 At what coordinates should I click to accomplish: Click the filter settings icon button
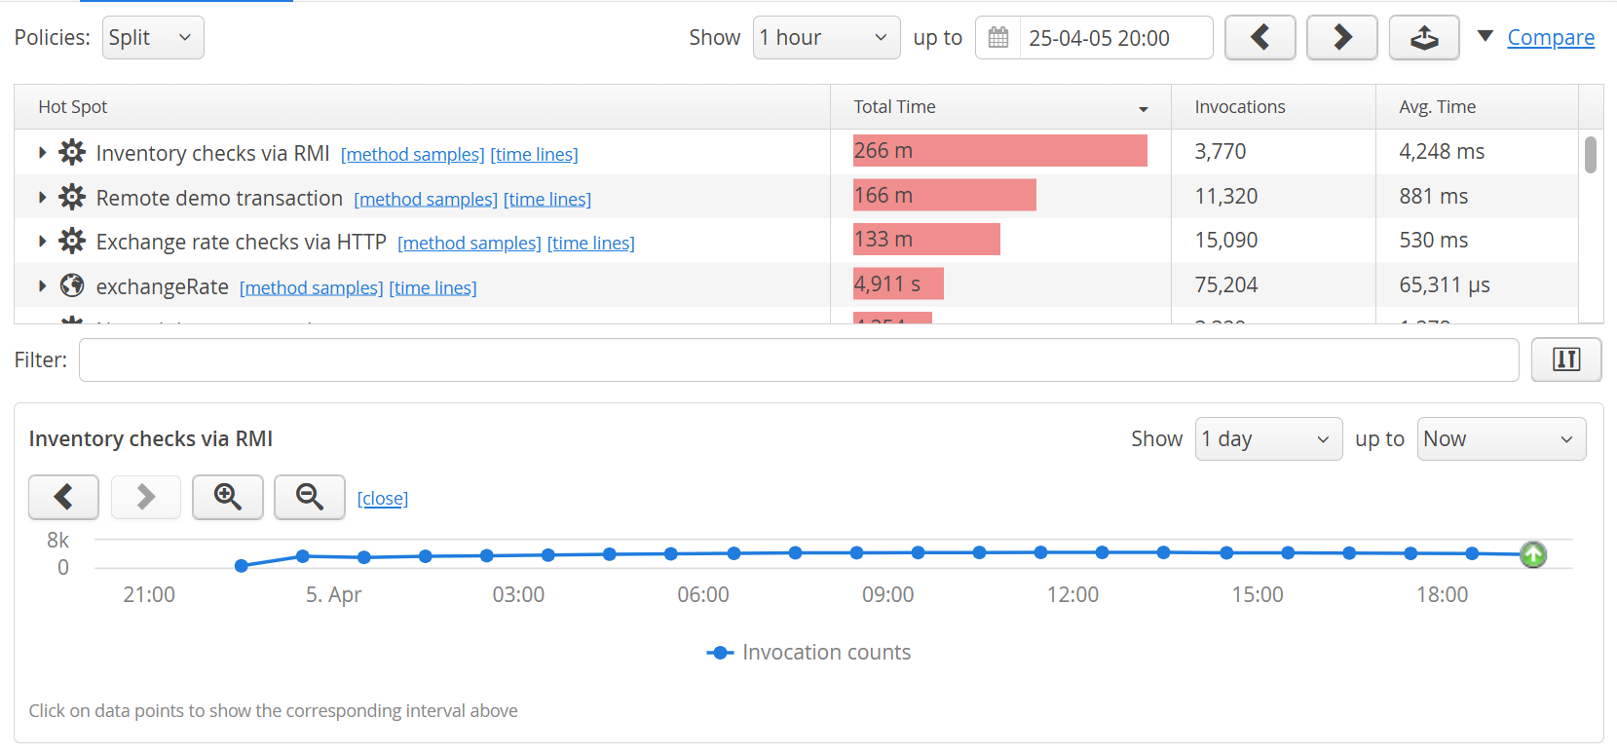[1565, 359]
